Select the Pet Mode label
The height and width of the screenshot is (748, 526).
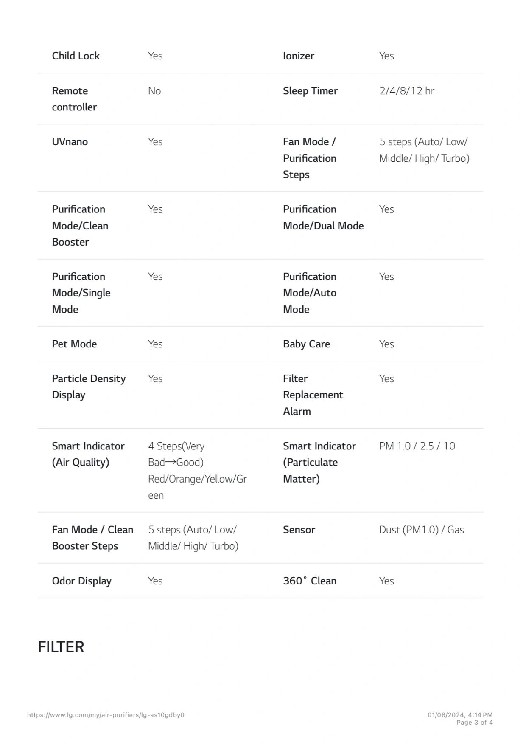tap(74, 344)
